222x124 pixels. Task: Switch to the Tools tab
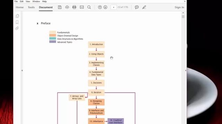[31, 7]
